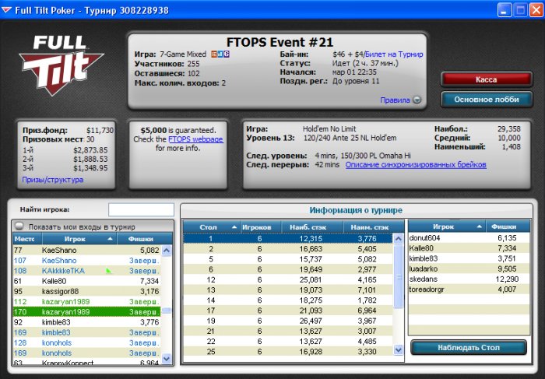Select player donut604 in table list

click(x=469, y=238)
